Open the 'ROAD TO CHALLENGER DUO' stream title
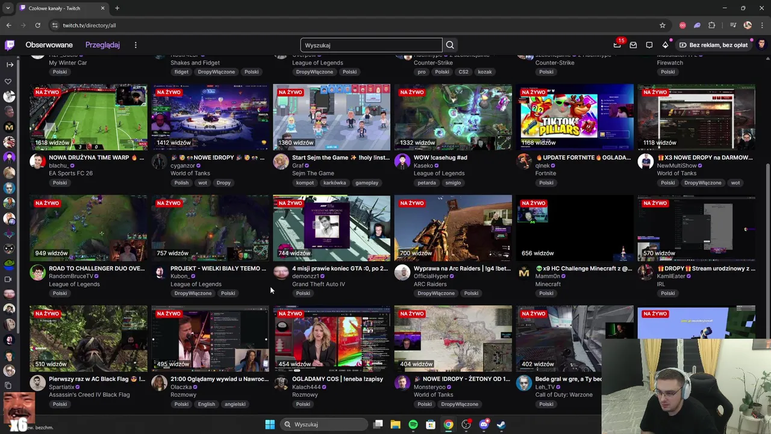 [97, 269]
